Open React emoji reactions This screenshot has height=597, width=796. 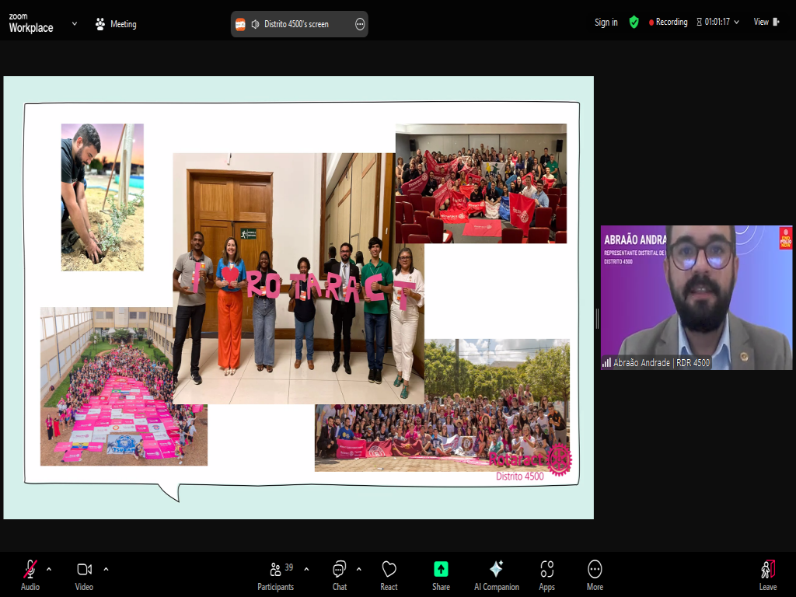[389, 574]
